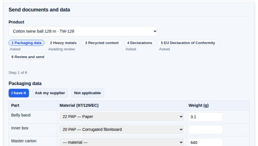
Task: Go to step 3 Recycled content
Action: coord(102,43)
